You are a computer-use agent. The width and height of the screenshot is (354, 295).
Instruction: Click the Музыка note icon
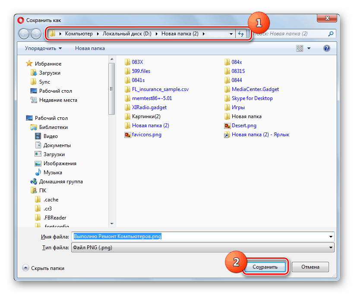tap(38, 173)
